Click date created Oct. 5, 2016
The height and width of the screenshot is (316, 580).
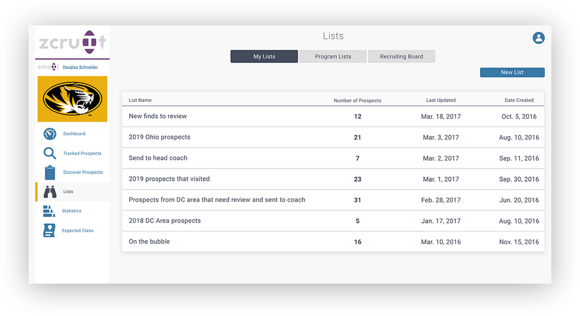[519, 117]
